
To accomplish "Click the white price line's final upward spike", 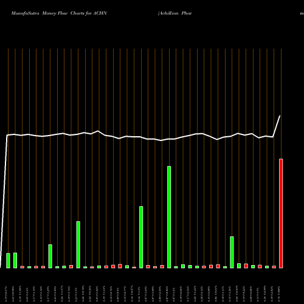I will point(277,126).
